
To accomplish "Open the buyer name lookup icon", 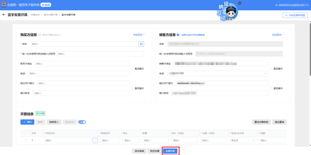I will [x=141, y=44].
